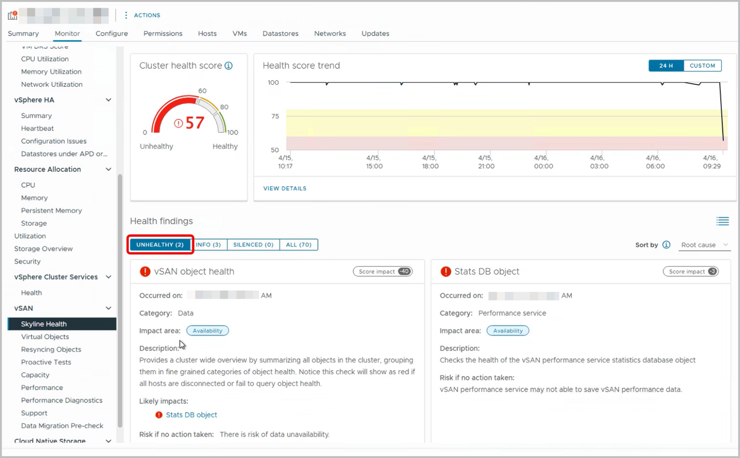
Task: Open the ACTIONS menu
Action: (x=146, y=15)
